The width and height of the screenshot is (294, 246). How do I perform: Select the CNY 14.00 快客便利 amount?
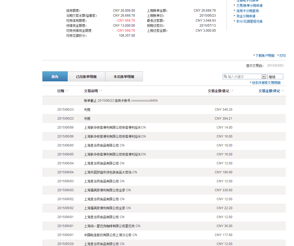(225, 127)
